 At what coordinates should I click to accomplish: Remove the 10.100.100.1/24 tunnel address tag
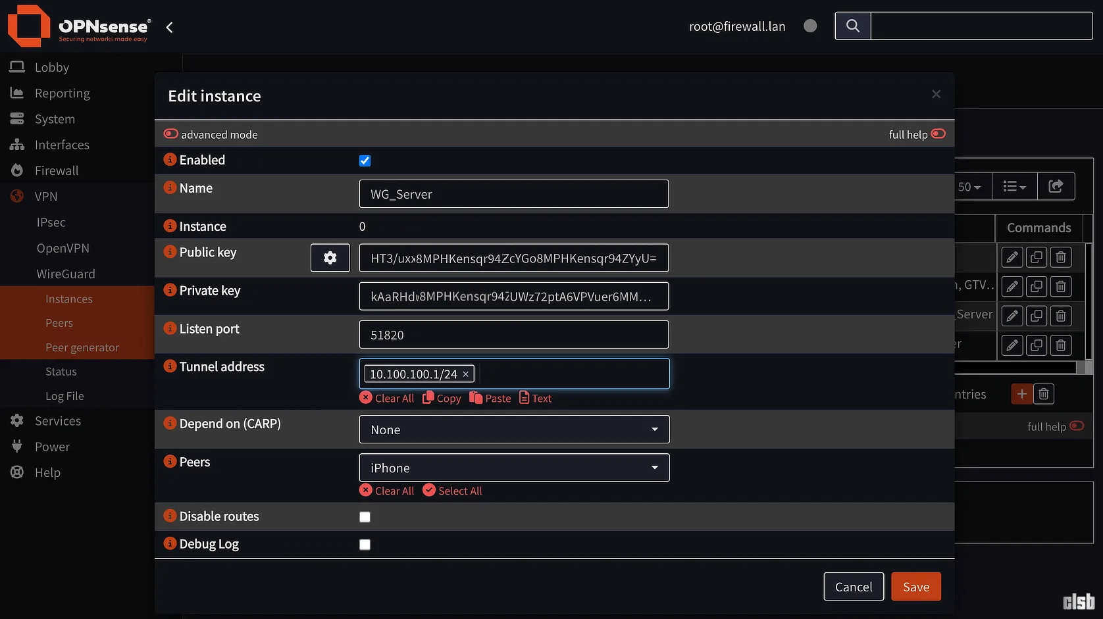(466, 374)
